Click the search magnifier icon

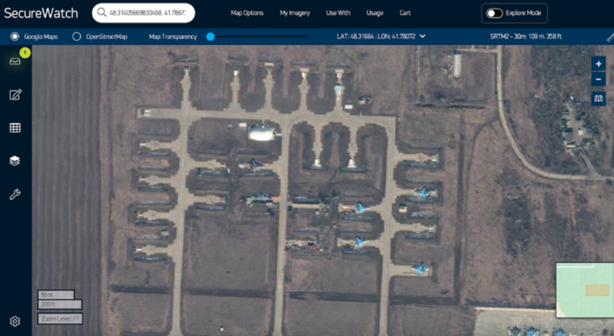[102, 13]
